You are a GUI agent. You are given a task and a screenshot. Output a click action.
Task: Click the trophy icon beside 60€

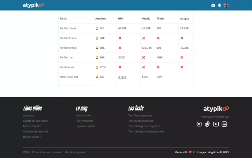(x=97, y=48)
